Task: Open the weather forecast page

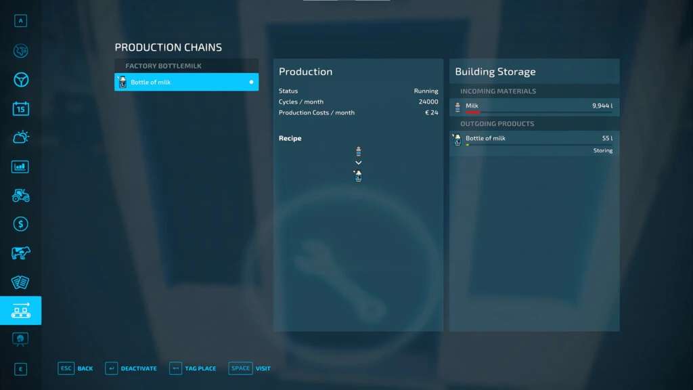Action: 20,137
